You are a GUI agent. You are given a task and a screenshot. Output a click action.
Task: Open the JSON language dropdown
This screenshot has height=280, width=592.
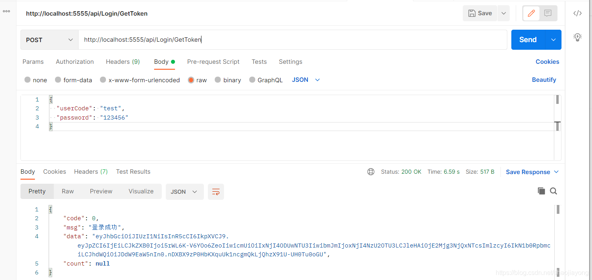click(305, 80)
